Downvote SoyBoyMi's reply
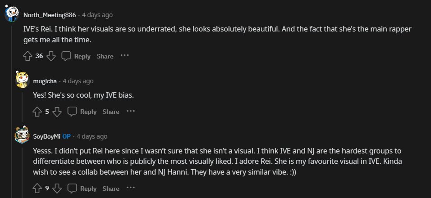The width and height of the screenshot is (431, 198). coord(57,189)
